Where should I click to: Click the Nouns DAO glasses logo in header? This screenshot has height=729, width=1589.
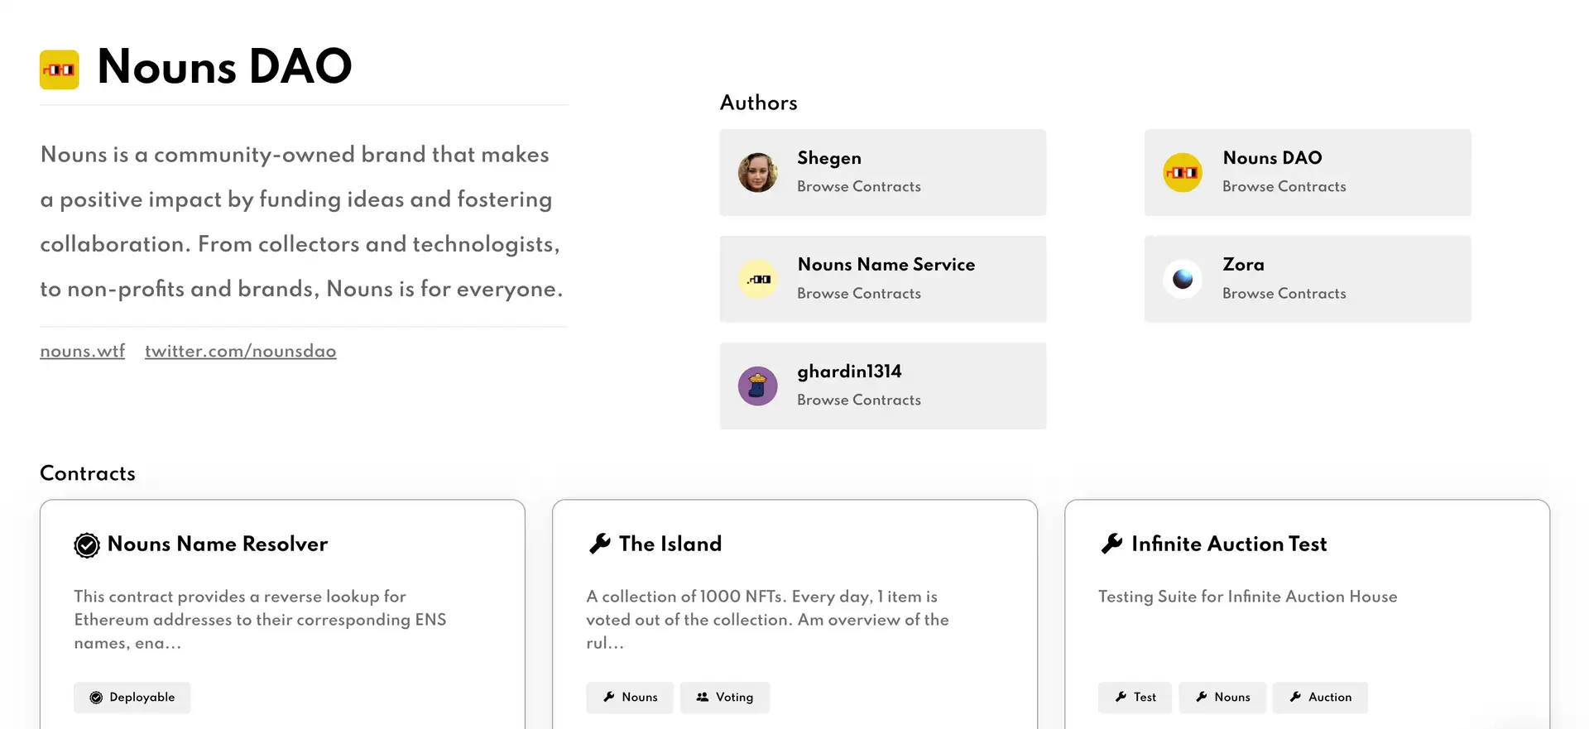click(60, 70)
